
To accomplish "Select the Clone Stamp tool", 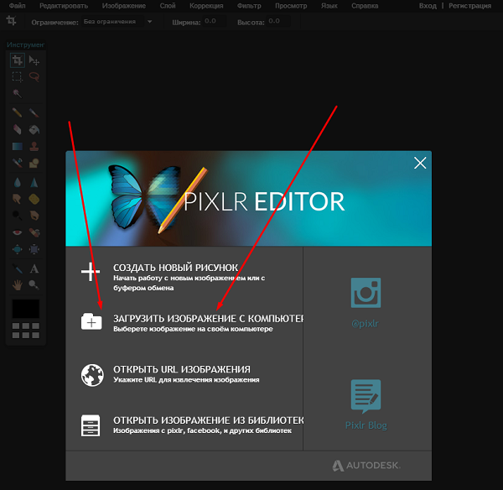I will click(34, 147).
